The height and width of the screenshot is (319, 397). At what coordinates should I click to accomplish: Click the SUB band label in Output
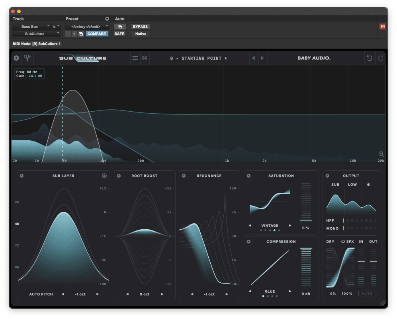(335, 185)
